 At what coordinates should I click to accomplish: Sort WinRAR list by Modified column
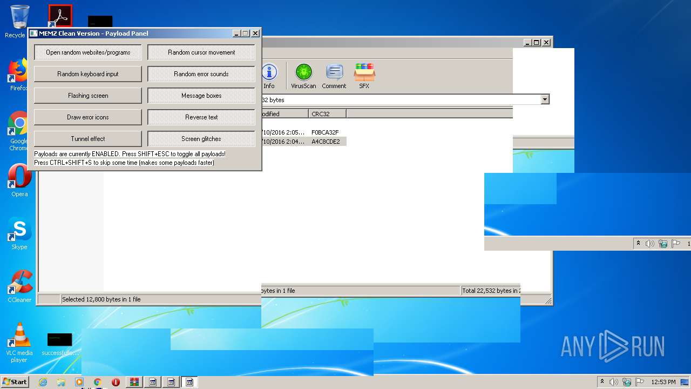[x=285, y=114]
